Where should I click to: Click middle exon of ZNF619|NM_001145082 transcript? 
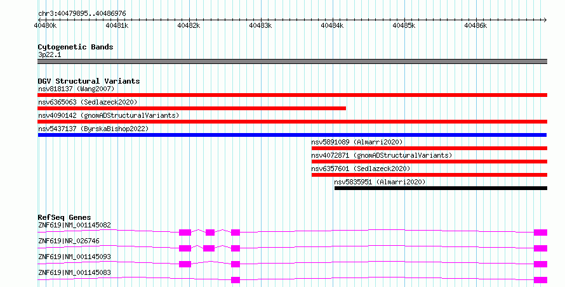210,233
